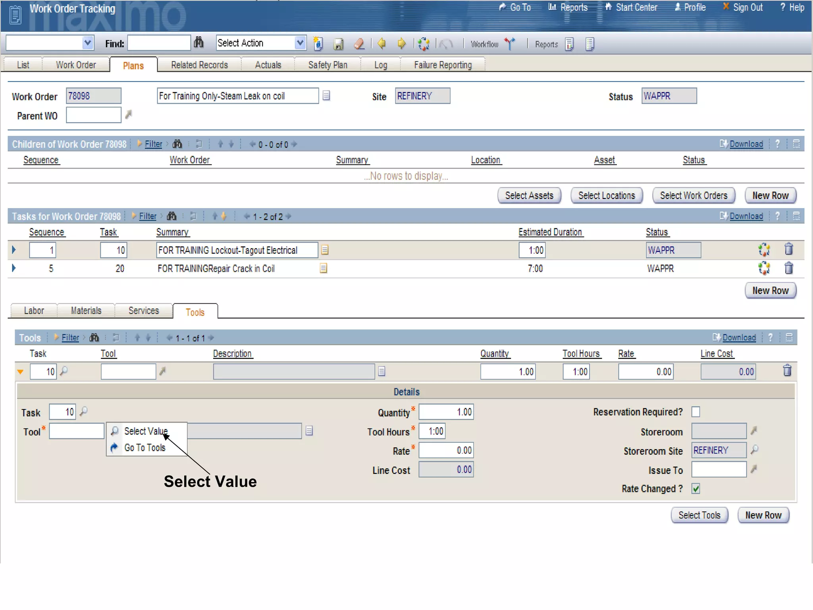Click the Workflow routing icon
This screenshot has width=813, height=610.
(510, 44)
